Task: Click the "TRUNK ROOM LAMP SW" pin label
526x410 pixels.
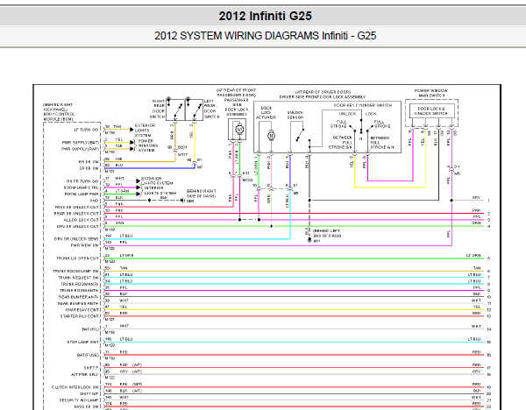Action: 75,272
